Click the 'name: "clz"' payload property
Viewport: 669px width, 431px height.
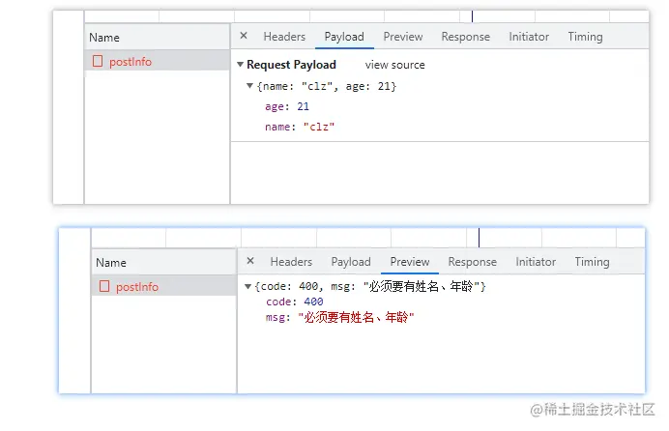pyautogui.click(x=300, y=127)
